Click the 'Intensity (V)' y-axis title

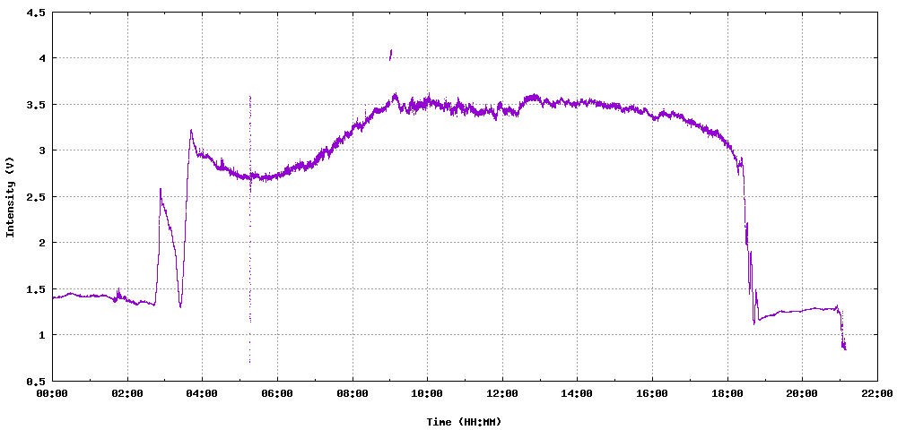point(10,196)
